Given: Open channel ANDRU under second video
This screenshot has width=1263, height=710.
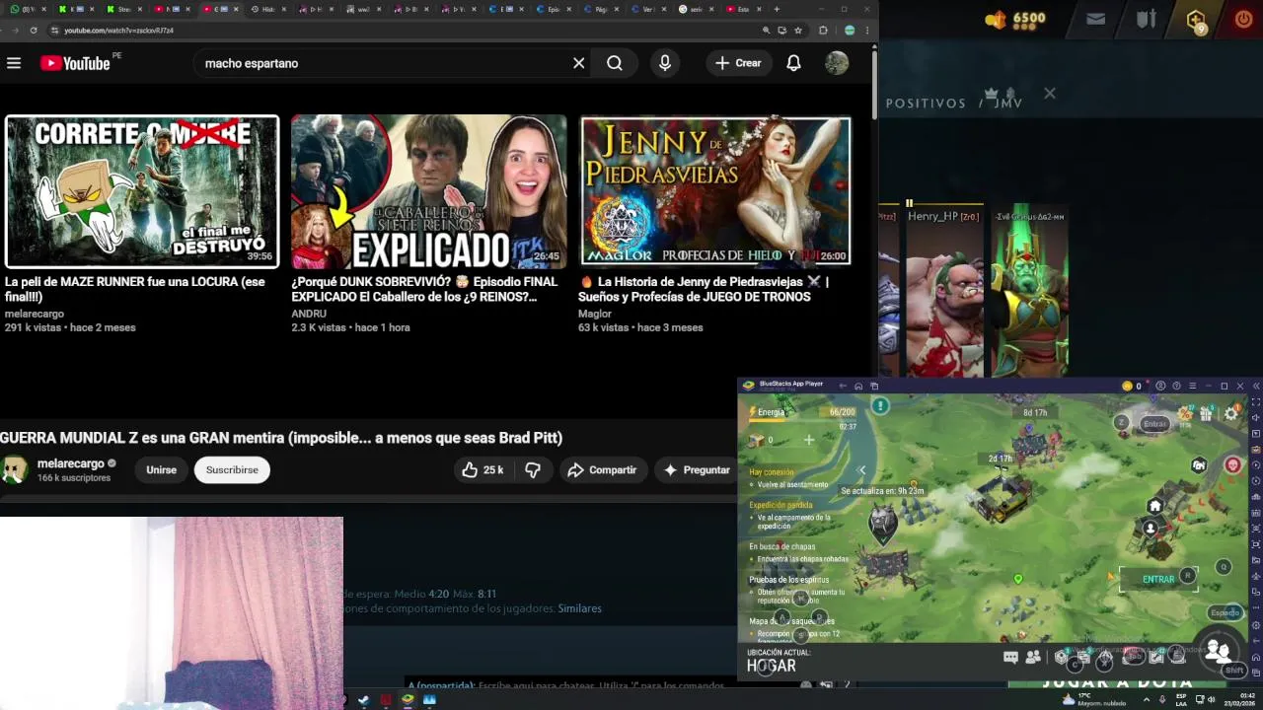Looking at the screenshot, I should tap(309, 314).
